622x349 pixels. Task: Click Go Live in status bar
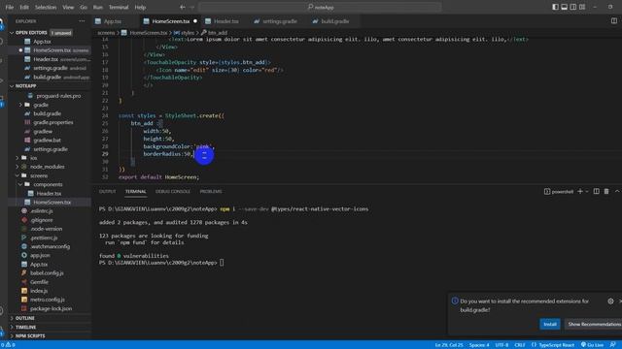[x=592, y=345]
